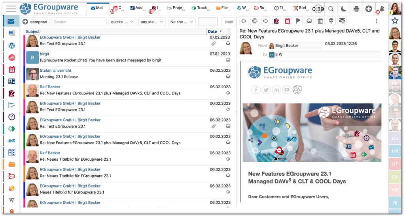Screen dimensions: 405x219
Task: Click the YouTube icon in email
Action: click(x=287, y=90)
